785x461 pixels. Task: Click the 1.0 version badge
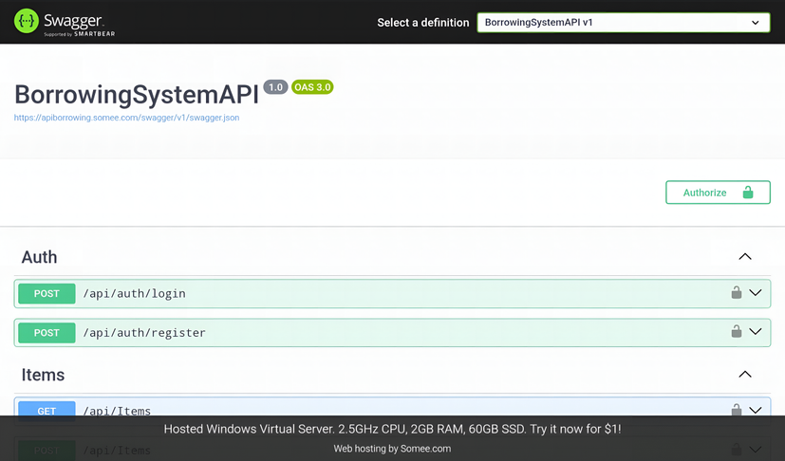click(x=275, y=87)
